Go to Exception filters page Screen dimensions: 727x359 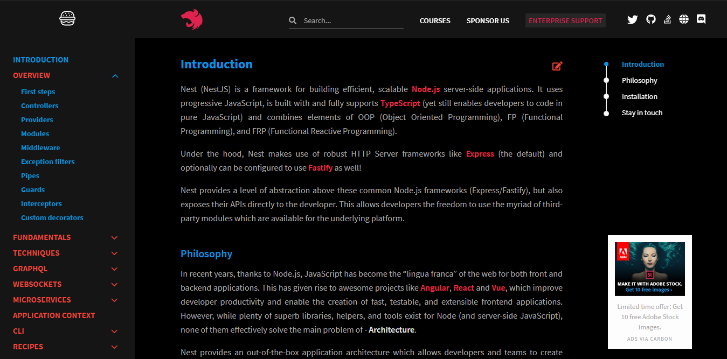48,161
